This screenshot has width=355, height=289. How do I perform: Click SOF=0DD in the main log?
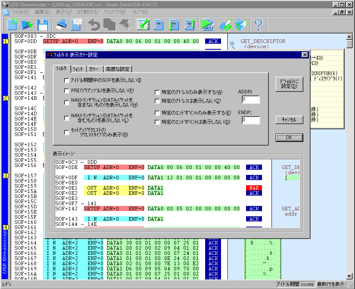(x=25, y=41)
